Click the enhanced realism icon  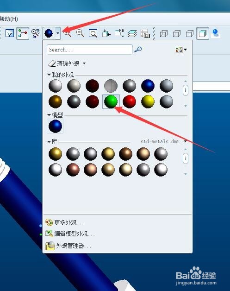[216, 33]
